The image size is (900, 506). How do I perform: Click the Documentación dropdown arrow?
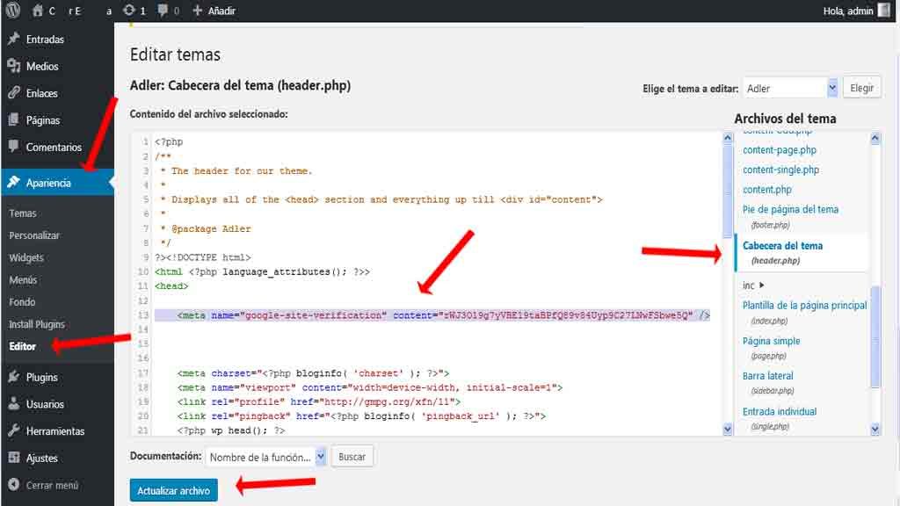click(320, 457)
